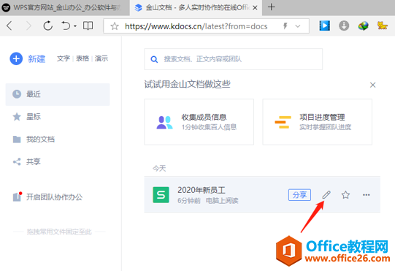Click the undo close tab icon

(66, 26)
